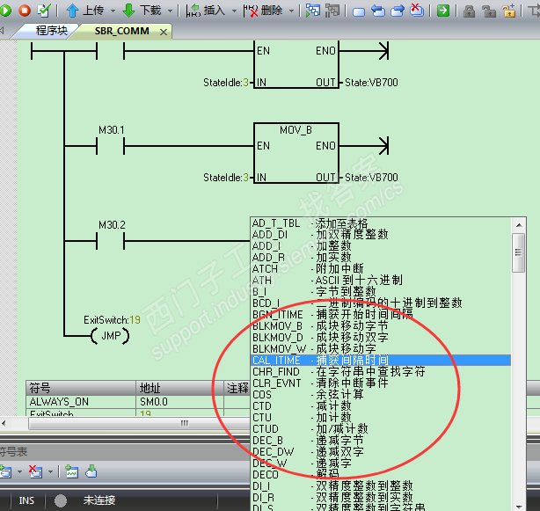Switch to the 程序块 tab
The height and width of the screenshot is (511, 540).
coord(52,31)
